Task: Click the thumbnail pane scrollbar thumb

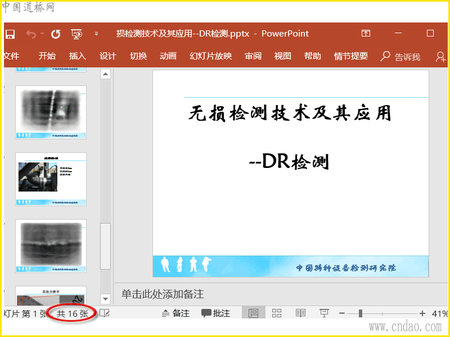Action: coord(105,247)
